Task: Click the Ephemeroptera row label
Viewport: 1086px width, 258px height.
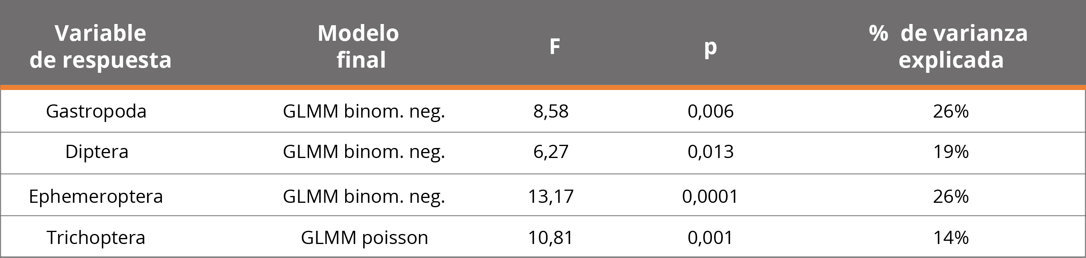Action: tap(96, 196)
